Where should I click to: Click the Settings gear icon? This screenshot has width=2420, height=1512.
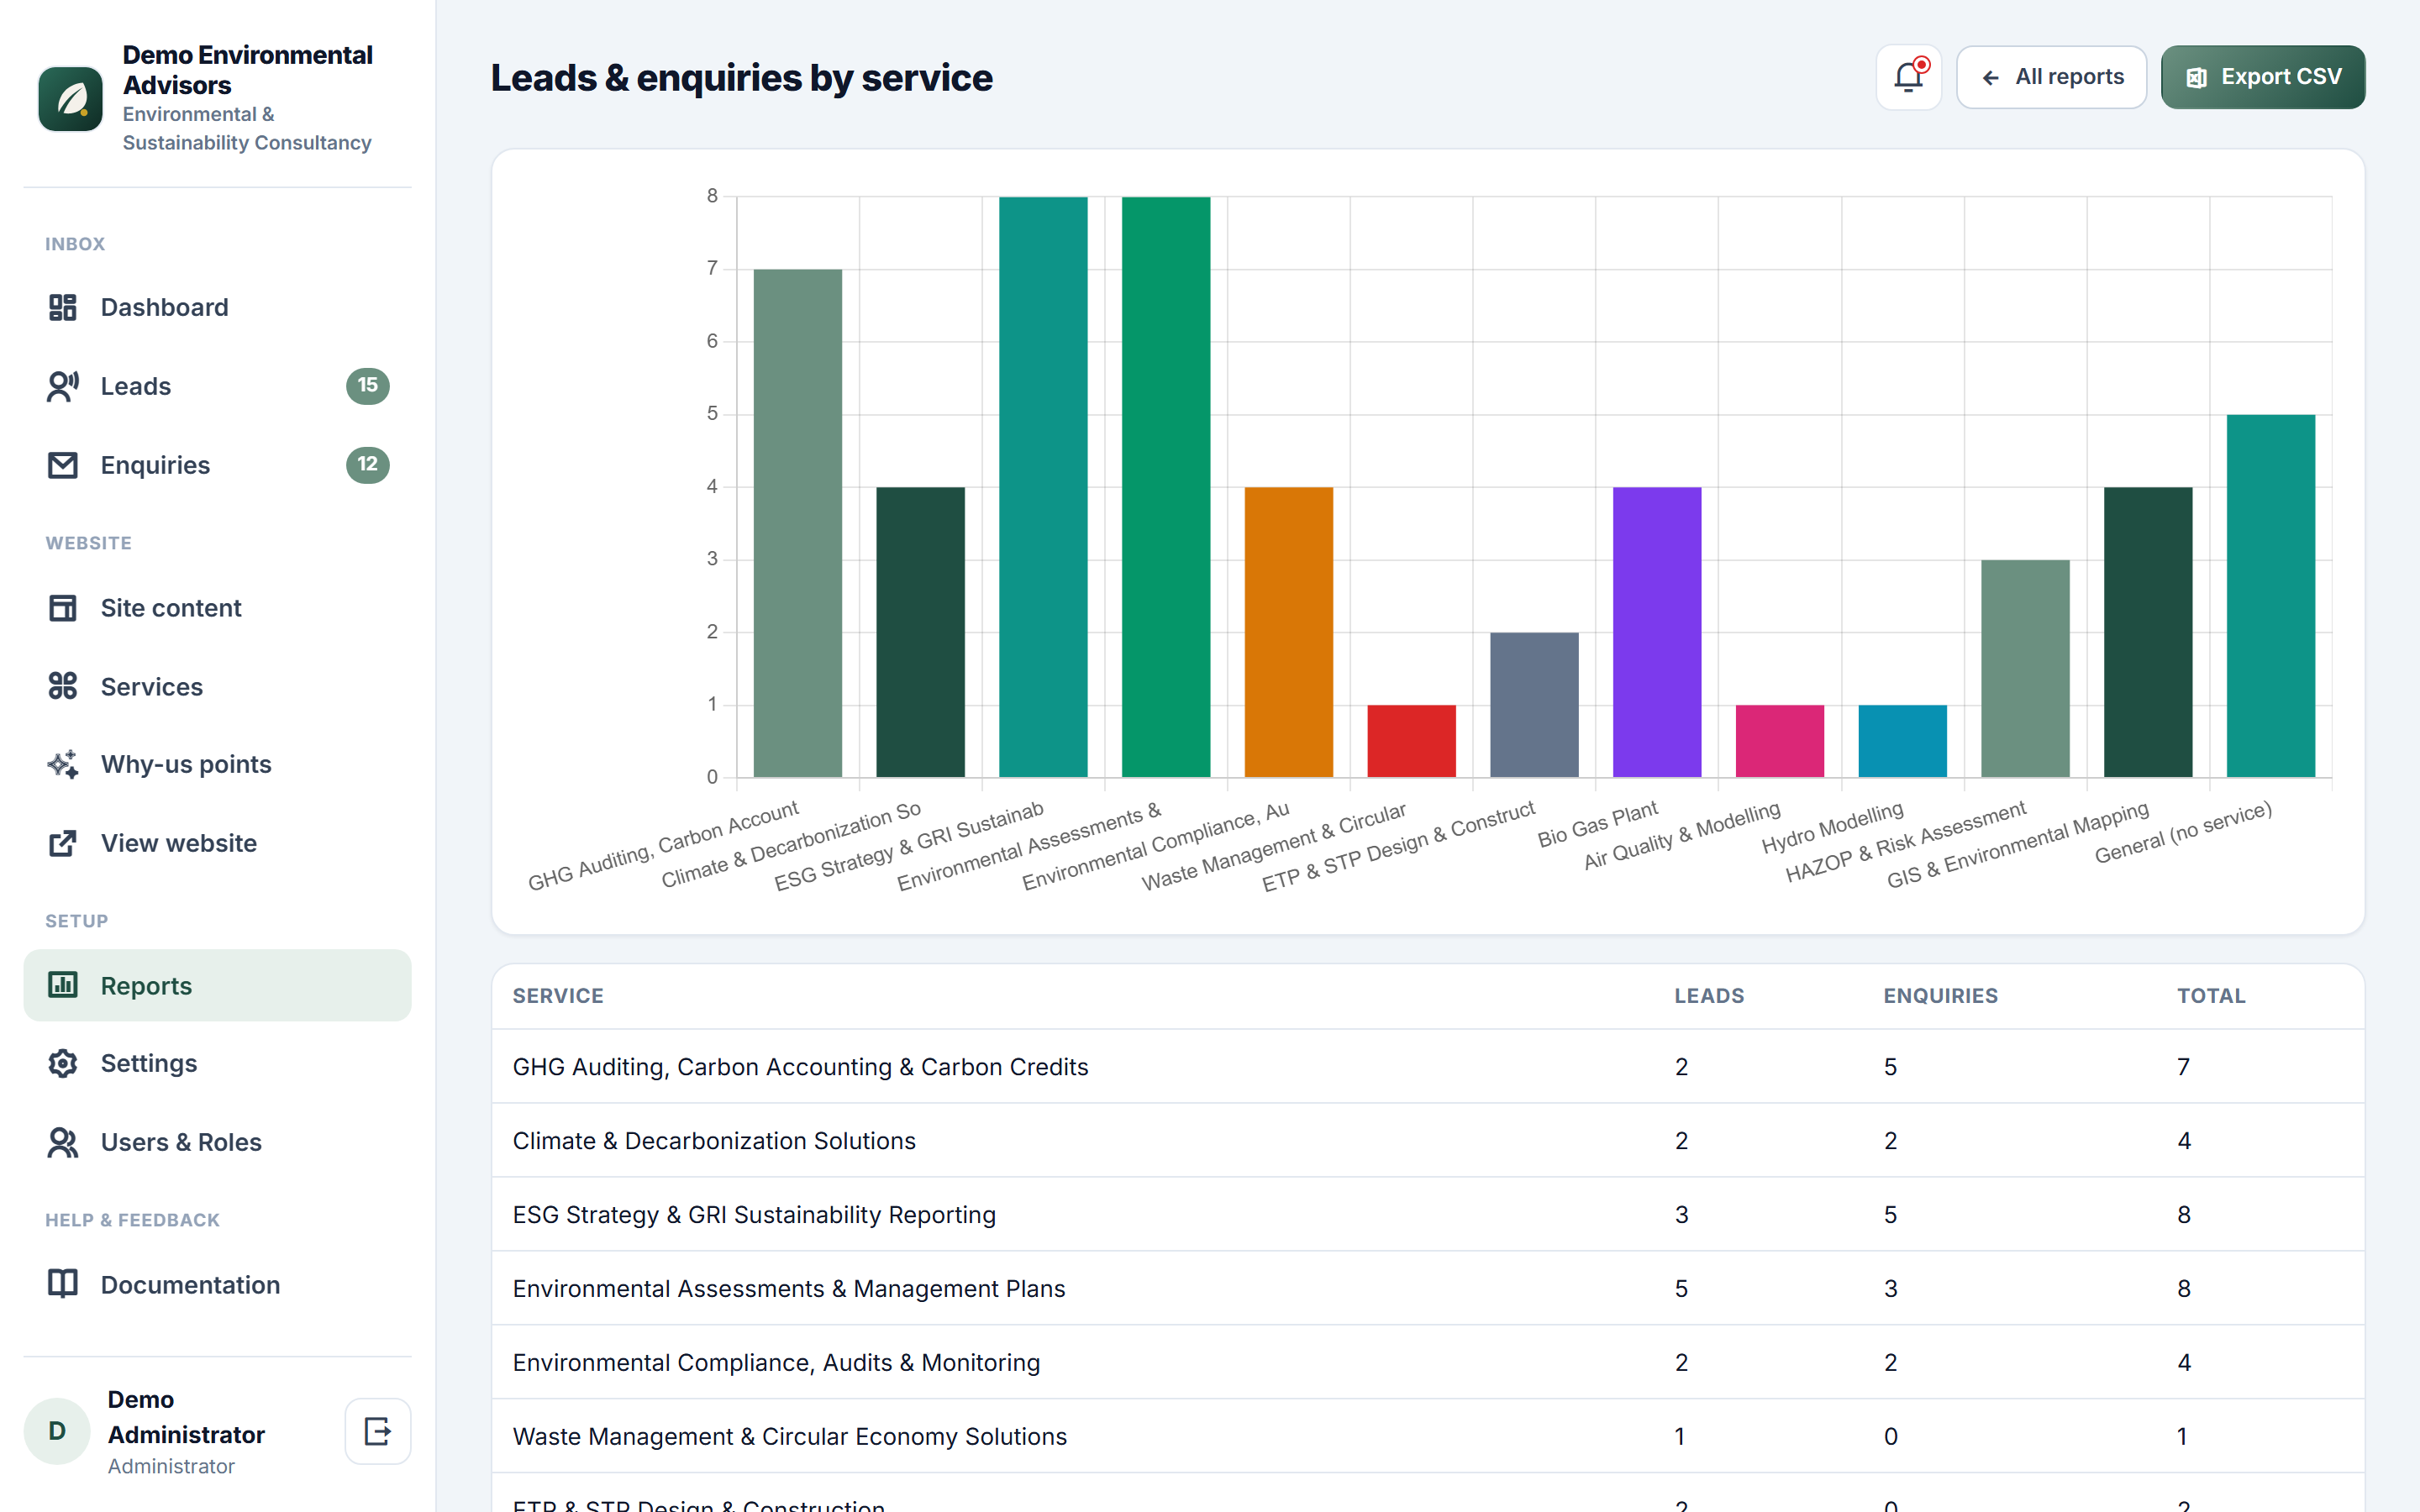click(63, 1063)
